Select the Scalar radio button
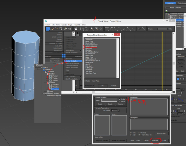This screenshot has width=186, height=146. coord(119,99)
